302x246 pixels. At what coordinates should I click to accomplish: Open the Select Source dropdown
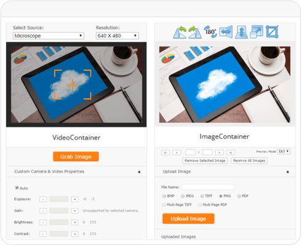point(49,36)
